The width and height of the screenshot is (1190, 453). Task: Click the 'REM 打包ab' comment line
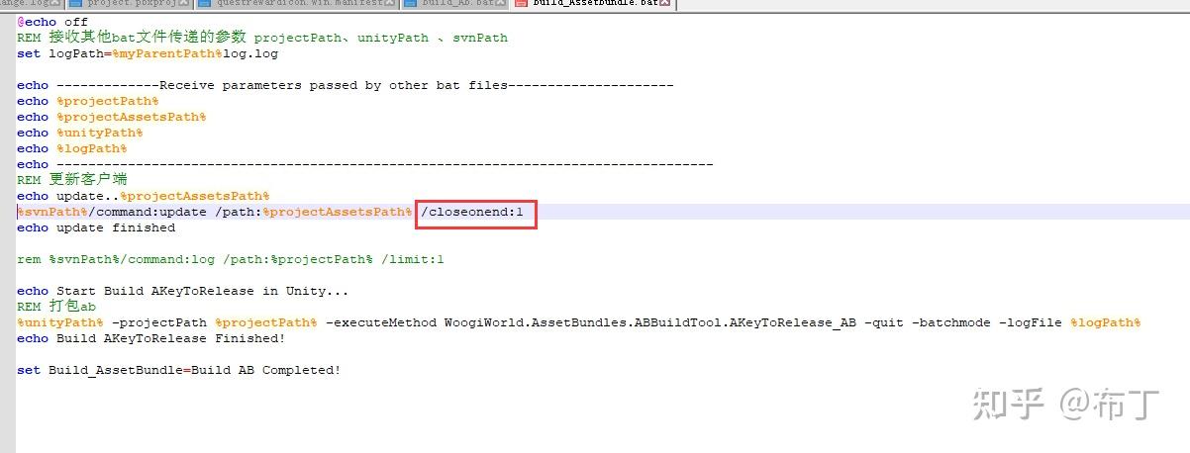click(x=56, y=307)
